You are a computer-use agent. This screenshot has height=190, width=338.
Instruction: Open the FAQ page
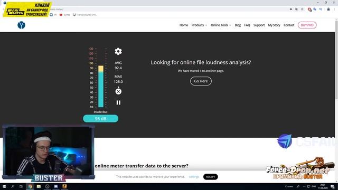(x=247, y=25)
